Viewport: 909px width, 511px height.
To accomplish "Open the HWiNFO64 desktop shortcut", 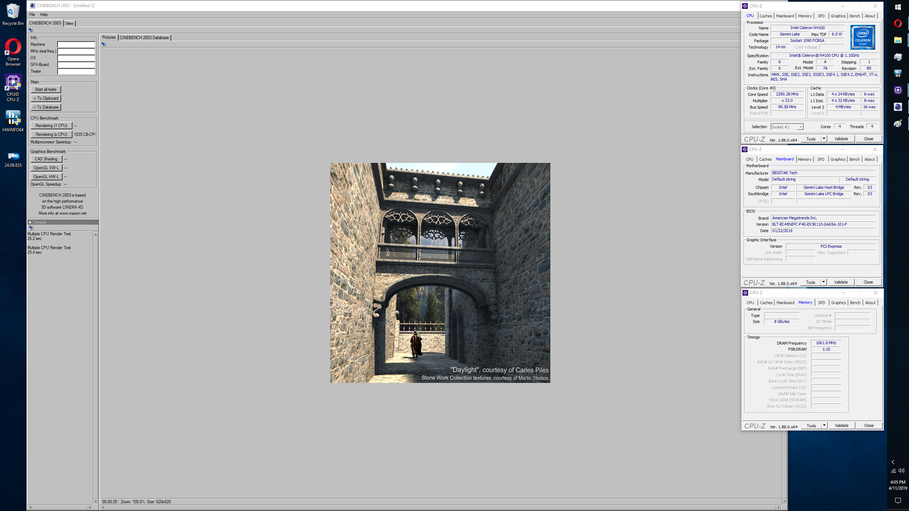I will click(x=13, y=121).
